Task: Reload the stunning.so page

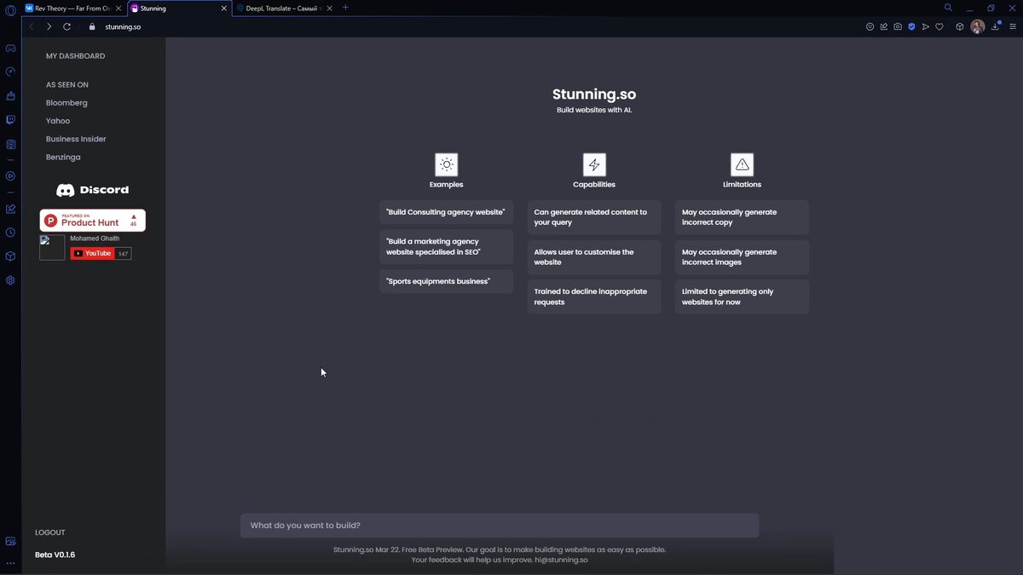Action: (66, 26)
